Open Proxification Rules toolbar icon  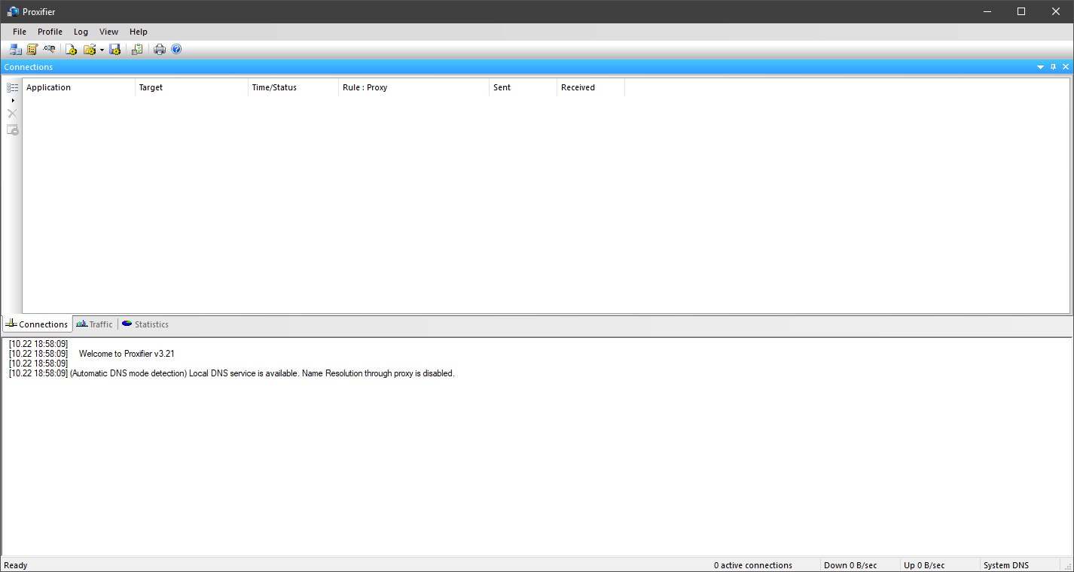click(x=32, y=50)
